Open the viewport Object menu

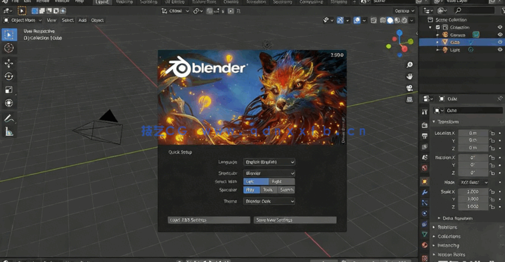tap(97, 21)
